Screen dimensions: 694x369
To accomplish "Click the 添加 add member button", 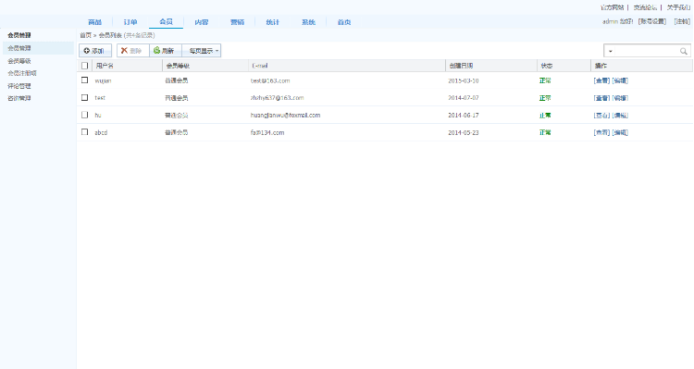I will [94, 51].
